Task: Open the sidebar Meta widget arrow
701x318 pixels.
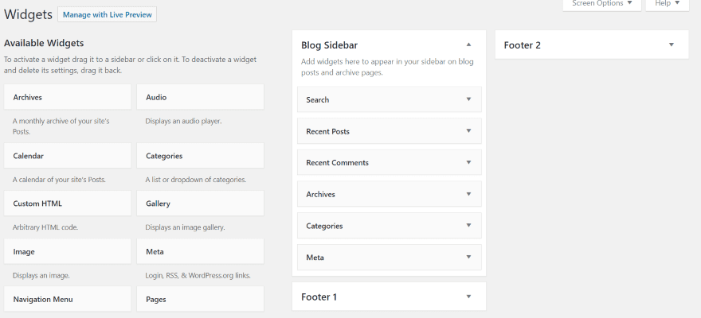Action: click(468, 258)
